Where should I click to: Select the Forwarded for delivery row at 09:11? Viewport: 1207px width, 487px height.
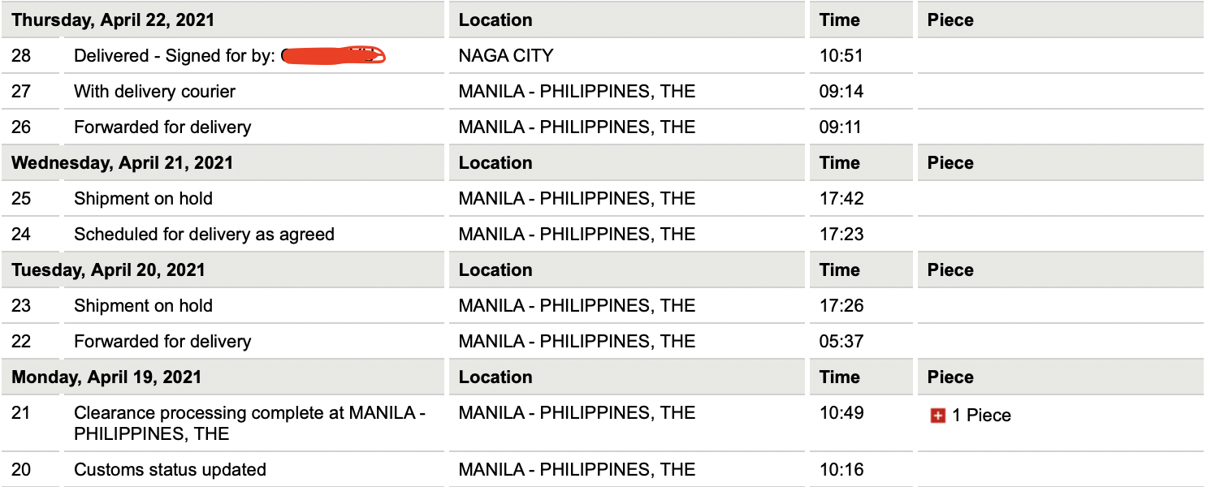coord(602,127)
